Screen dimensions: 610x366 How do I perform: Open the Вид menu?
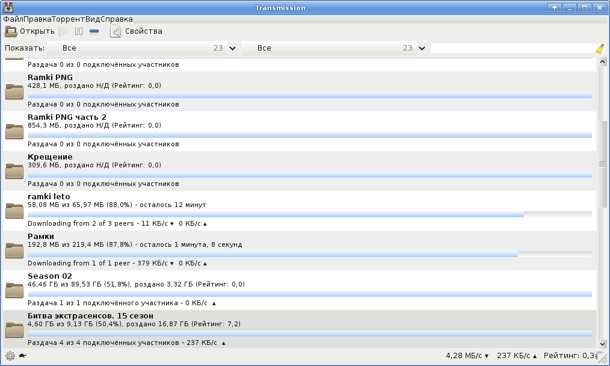tap(93, 19)
